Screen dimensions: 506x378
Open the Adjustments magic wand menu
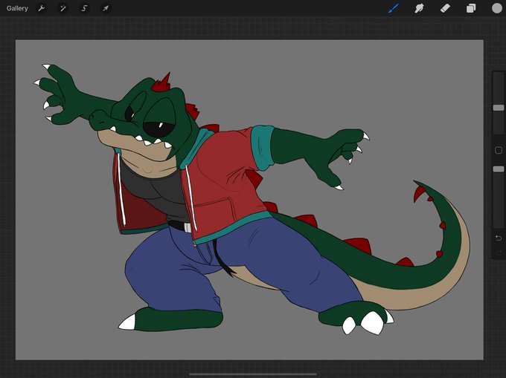point(63,8)
